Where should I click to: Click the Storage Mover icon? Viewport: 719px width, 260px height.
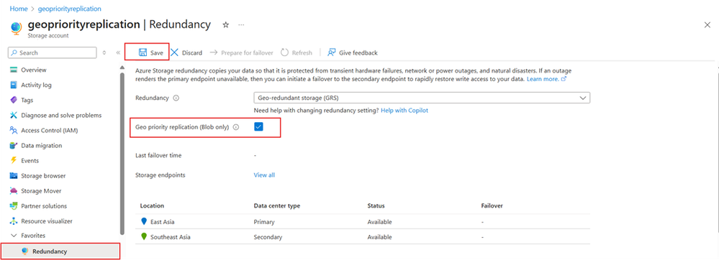[x=13, y=191]
